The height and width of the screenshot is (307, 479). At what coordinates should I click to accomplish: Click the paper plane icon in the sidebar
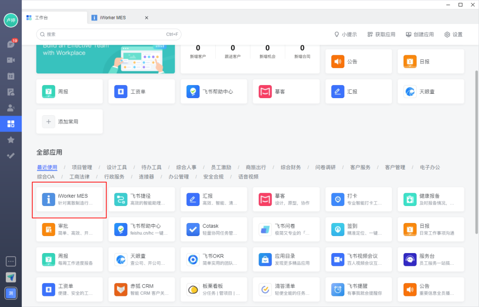click(x=11, y=277)
